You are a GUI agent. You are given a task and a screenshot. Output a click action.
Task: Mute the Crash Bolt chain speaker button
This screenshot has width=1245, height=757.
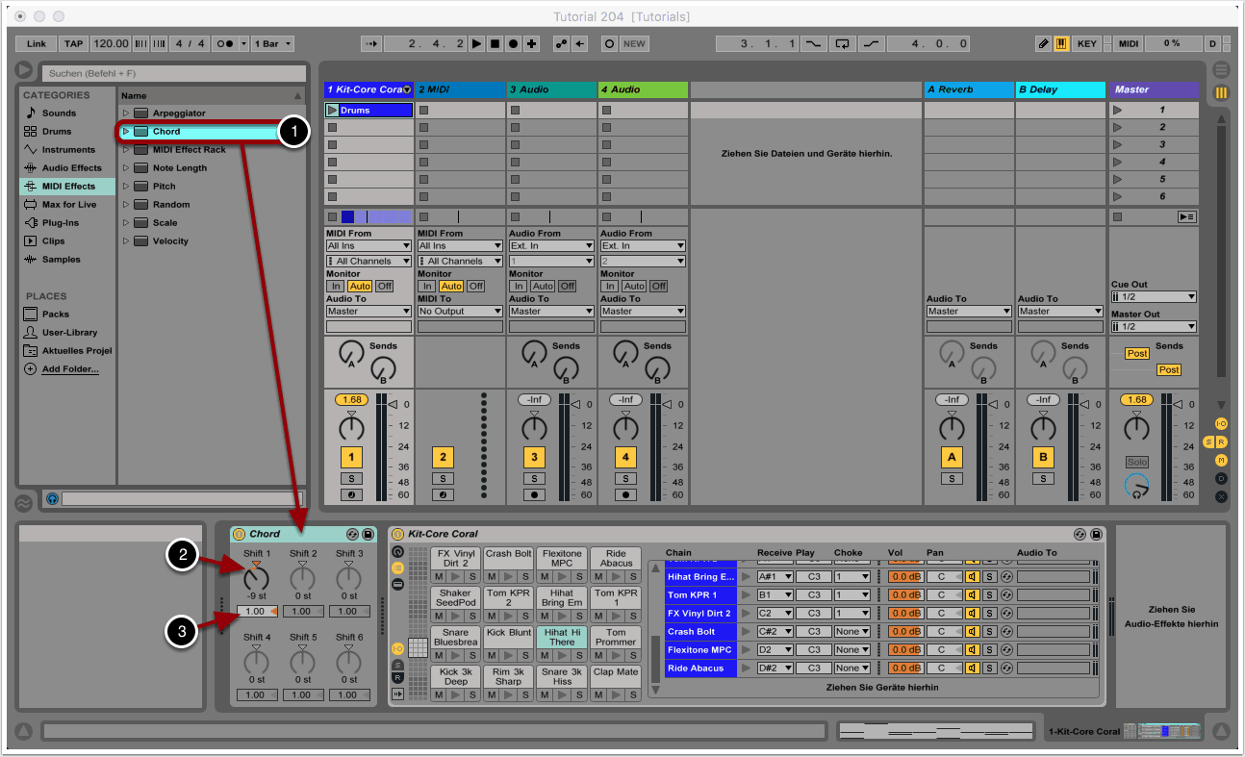pyautogui.click(x=972, y=632)
